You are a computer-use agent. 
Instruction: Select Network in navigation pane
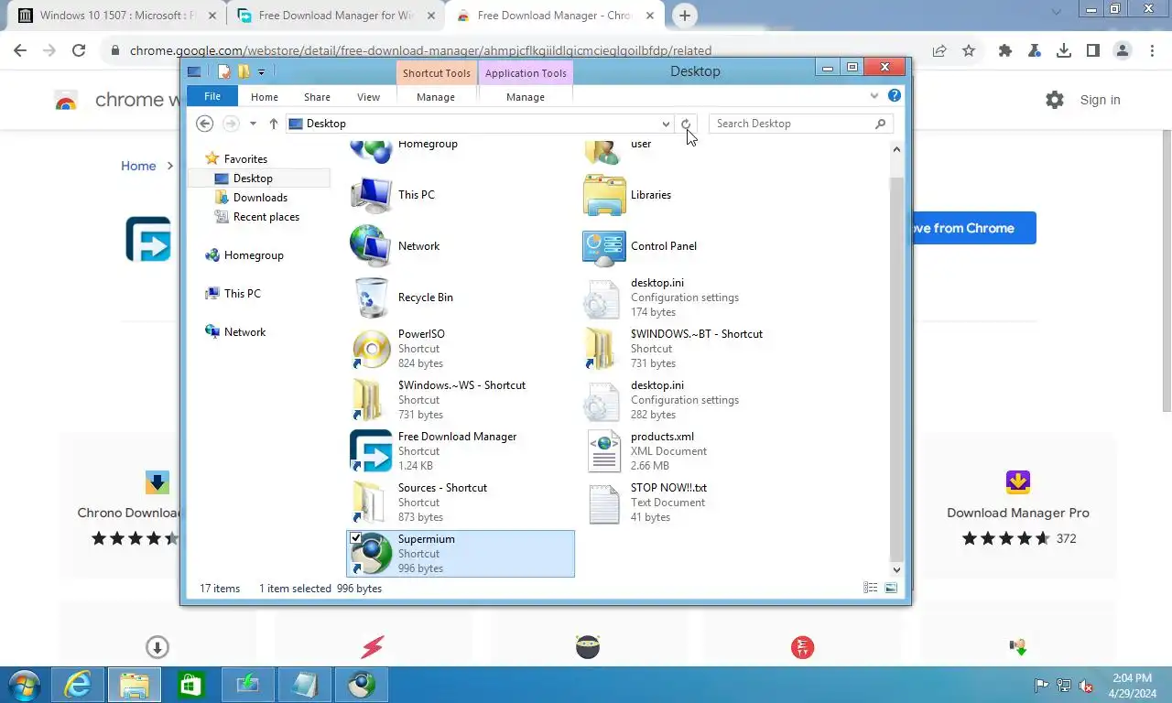point(244,332)
